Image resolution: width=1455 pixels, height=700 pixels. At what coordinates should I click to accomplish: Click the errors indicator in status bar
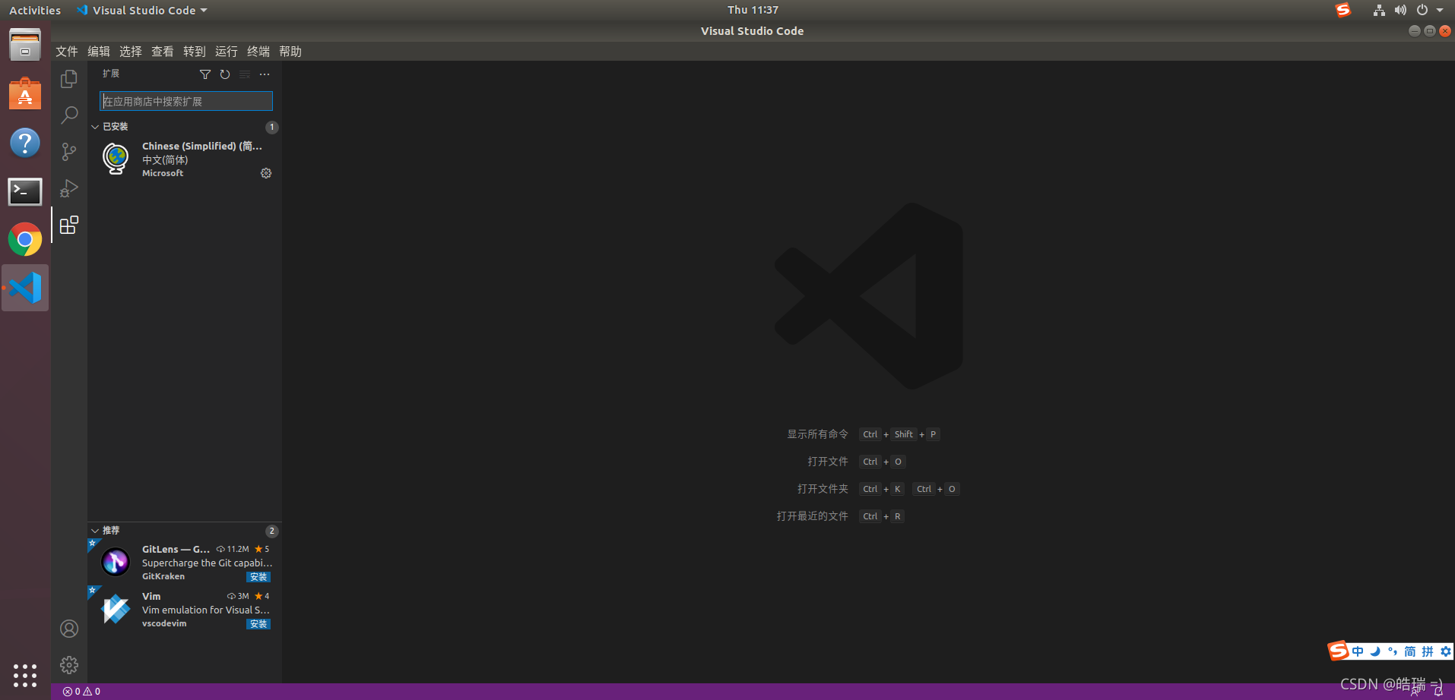[x=71, y=692]
